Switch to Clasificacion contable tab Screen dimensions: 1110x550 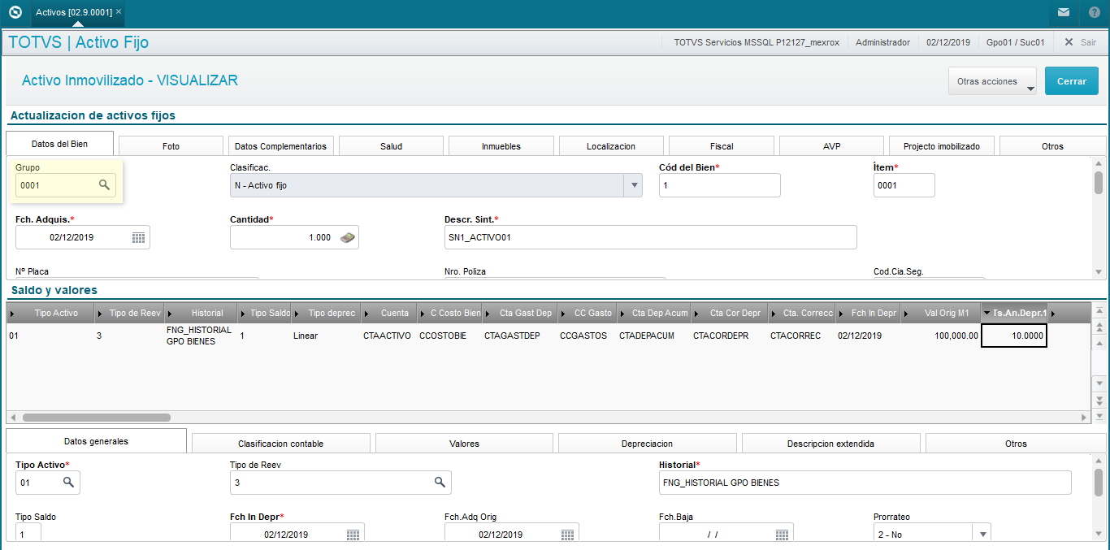[280, 444]
